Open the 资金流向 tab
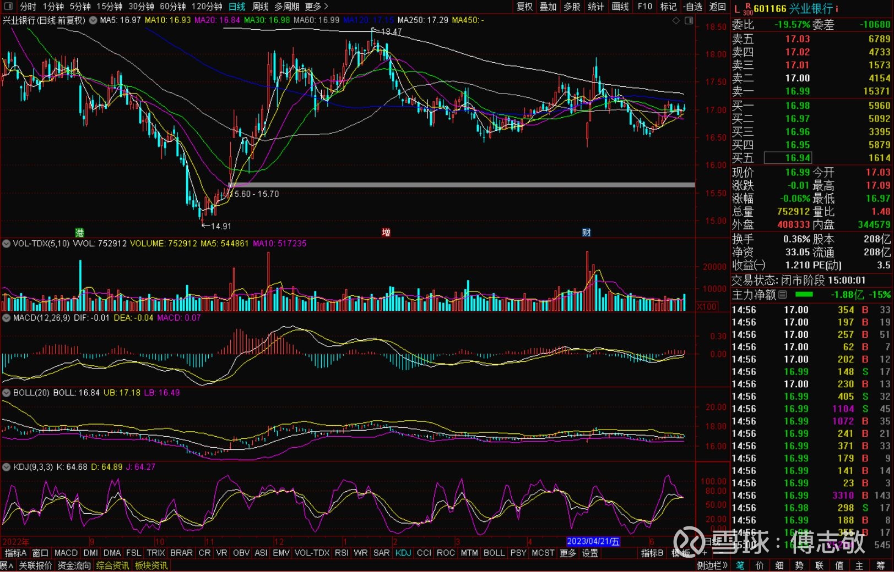 (x=74, y=565)
